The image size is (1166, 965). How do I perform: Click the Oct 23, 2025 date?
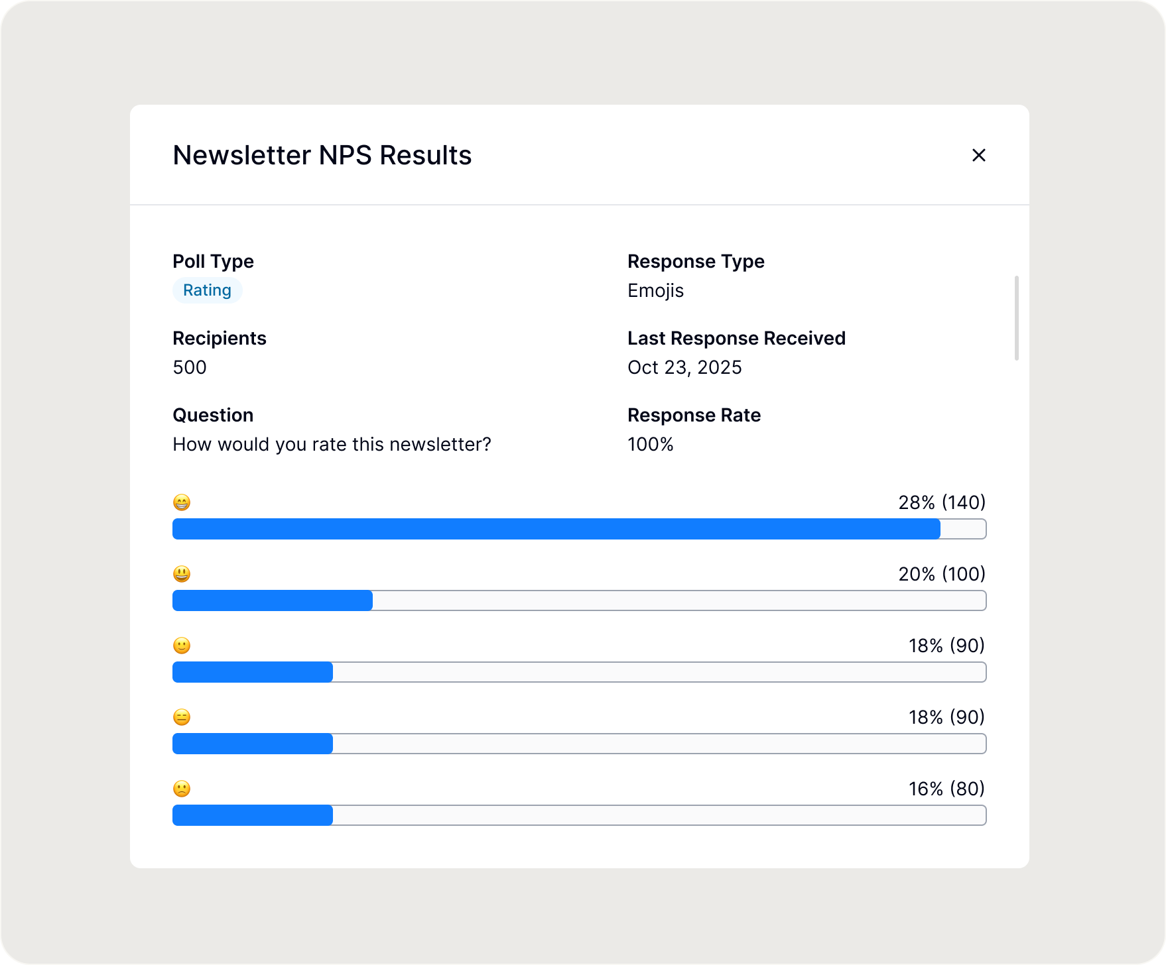click(x=684, y=367)
